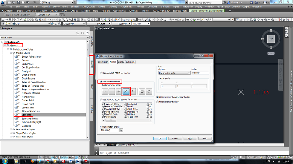Screen dimensions: 293x164
Task: Click the OK button in Marker Style dialog
Action: coord(160,138)
